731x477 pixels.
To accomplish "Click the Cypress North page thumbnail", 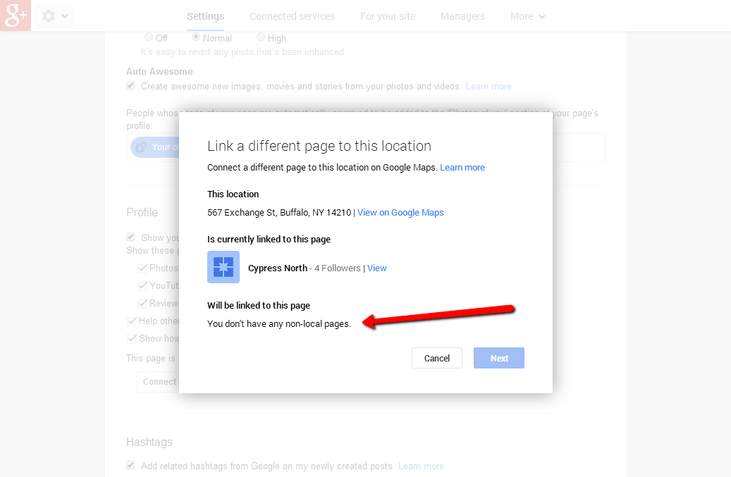I will pos(223,267).
